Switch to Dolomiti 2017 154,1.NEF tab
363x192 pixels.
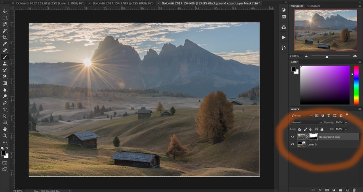[123, 3]
